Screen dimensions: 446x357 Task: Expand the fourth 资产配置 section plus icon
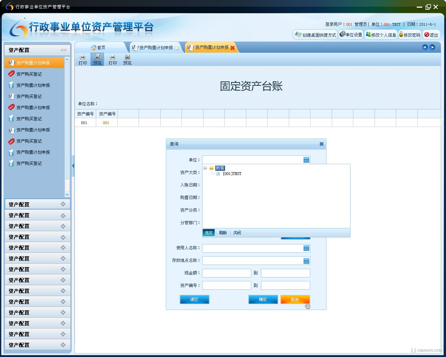click(x=63, y=226)
